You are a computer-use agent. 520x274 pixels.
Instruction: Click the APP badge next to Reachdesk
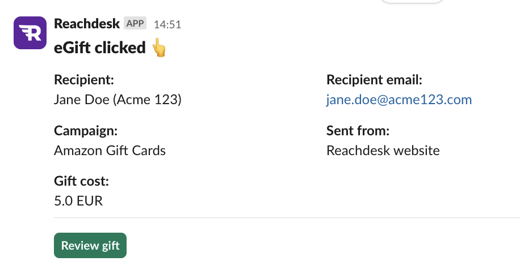[135, 23]
